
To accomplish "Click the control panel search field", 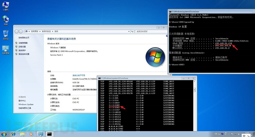I will click(151, 31).
